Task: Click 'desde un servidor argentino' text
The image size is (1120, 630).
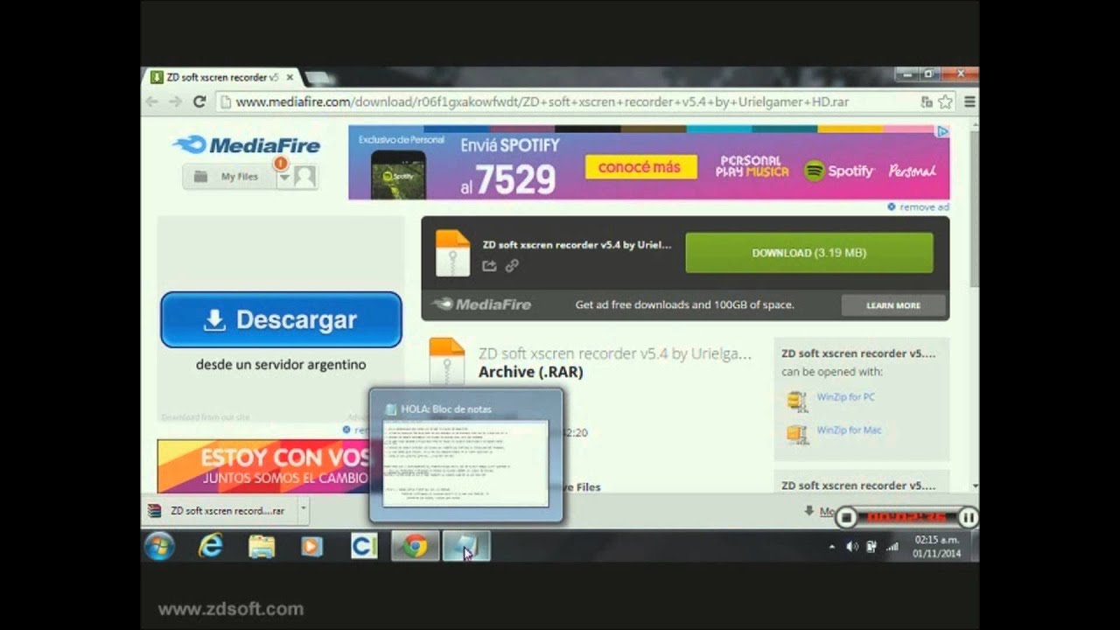Action: click(x=281, y=365)
